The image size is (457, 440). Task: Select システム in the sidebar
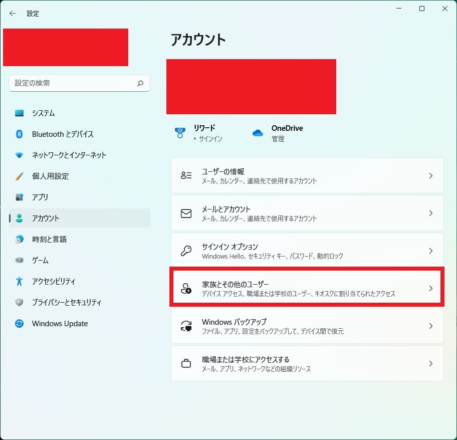click(x=80, y=113)
